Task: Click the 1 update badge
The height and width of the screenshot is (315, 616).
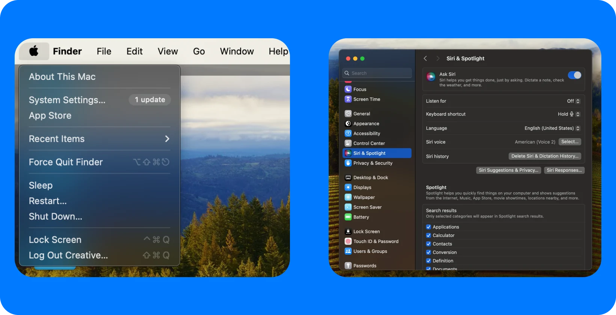Action: tap(150, 100)
